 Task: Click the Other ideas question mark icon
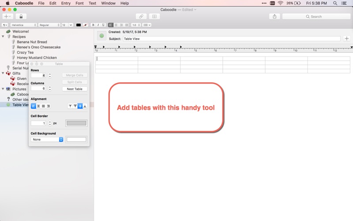click(x=8, y=99)
